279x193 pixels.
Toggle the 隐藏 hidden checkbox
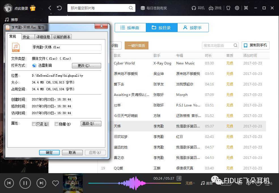[x=56, y=124]
